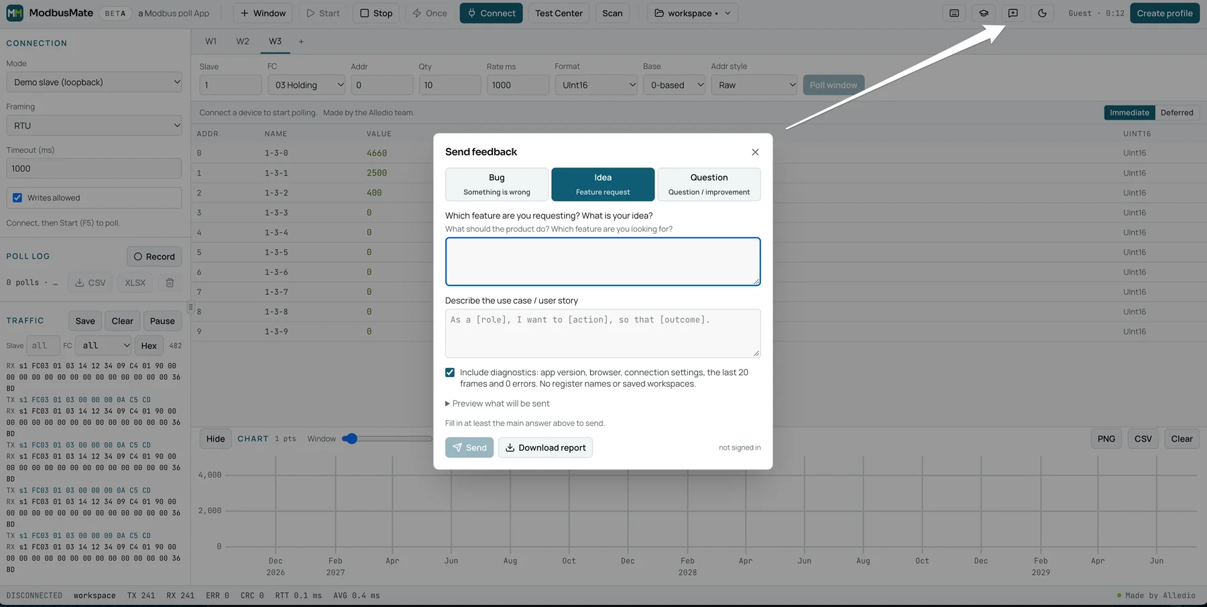This screenshot has width=1207, height=607.
Task: Open Format UInt16 dropdown
Action: (595, 85)
